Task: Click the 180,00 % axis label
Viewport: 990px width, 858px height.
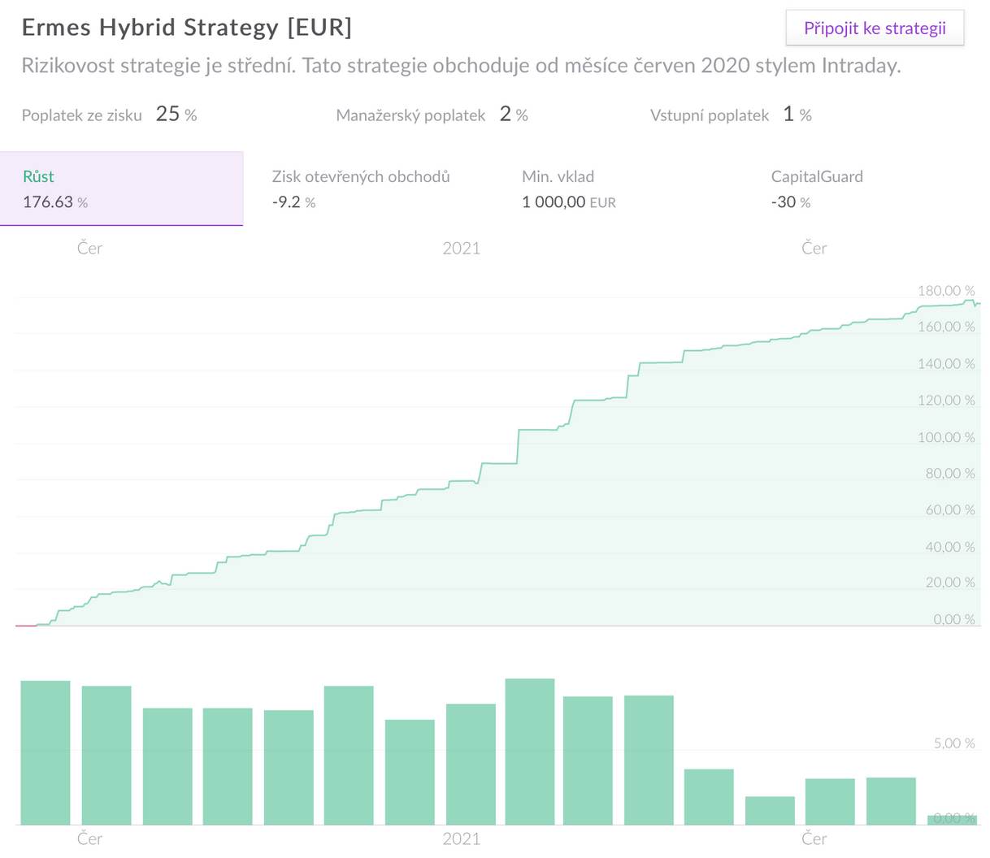Action: (x=946, y=291)
